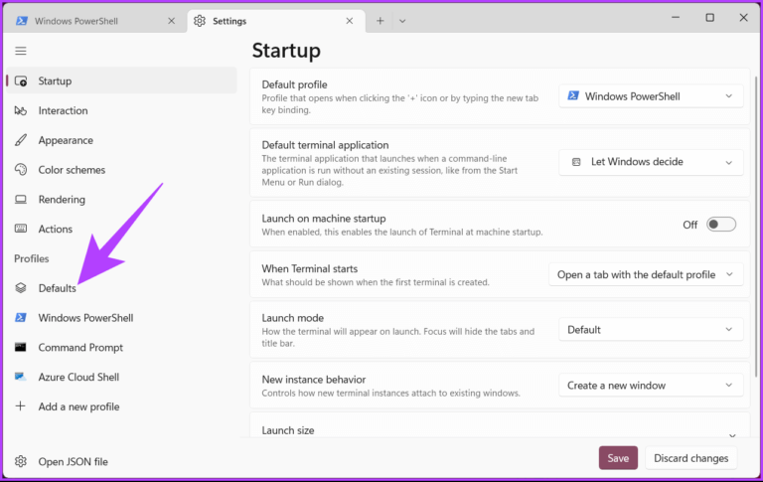Minimize the Terminal window
763x482 pixels.
tap(676, 18)
